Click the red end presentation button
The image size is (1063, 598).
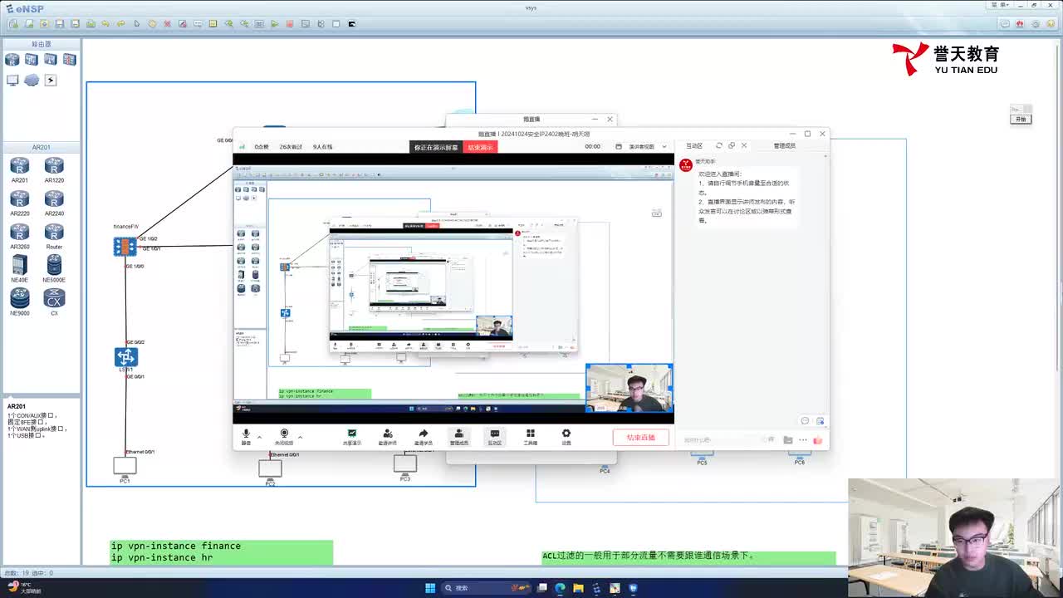[x=480, y=147]
